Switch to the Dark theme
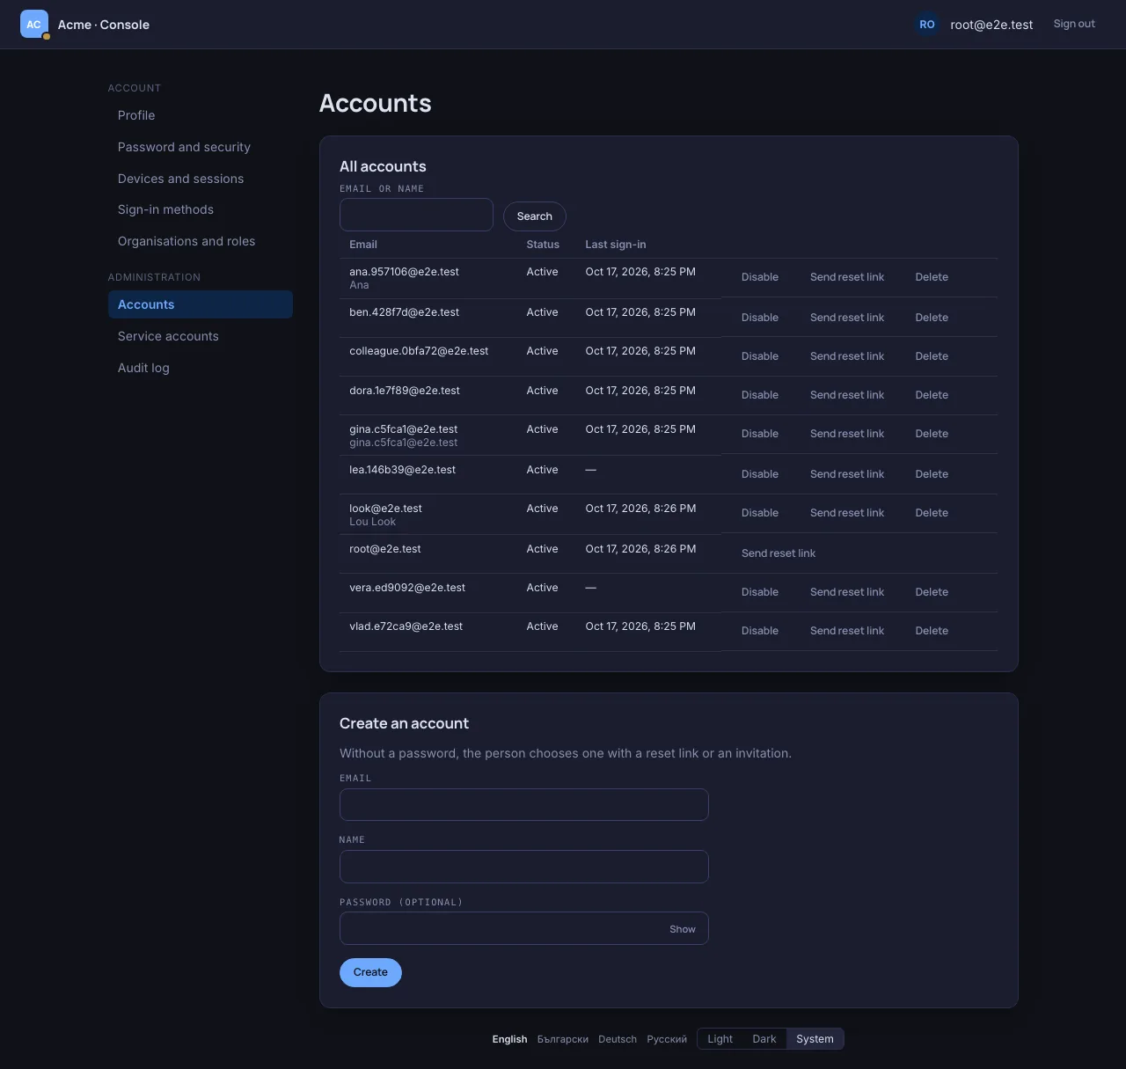This screenshot has height=1069, width=1126. click(764, 1039)
